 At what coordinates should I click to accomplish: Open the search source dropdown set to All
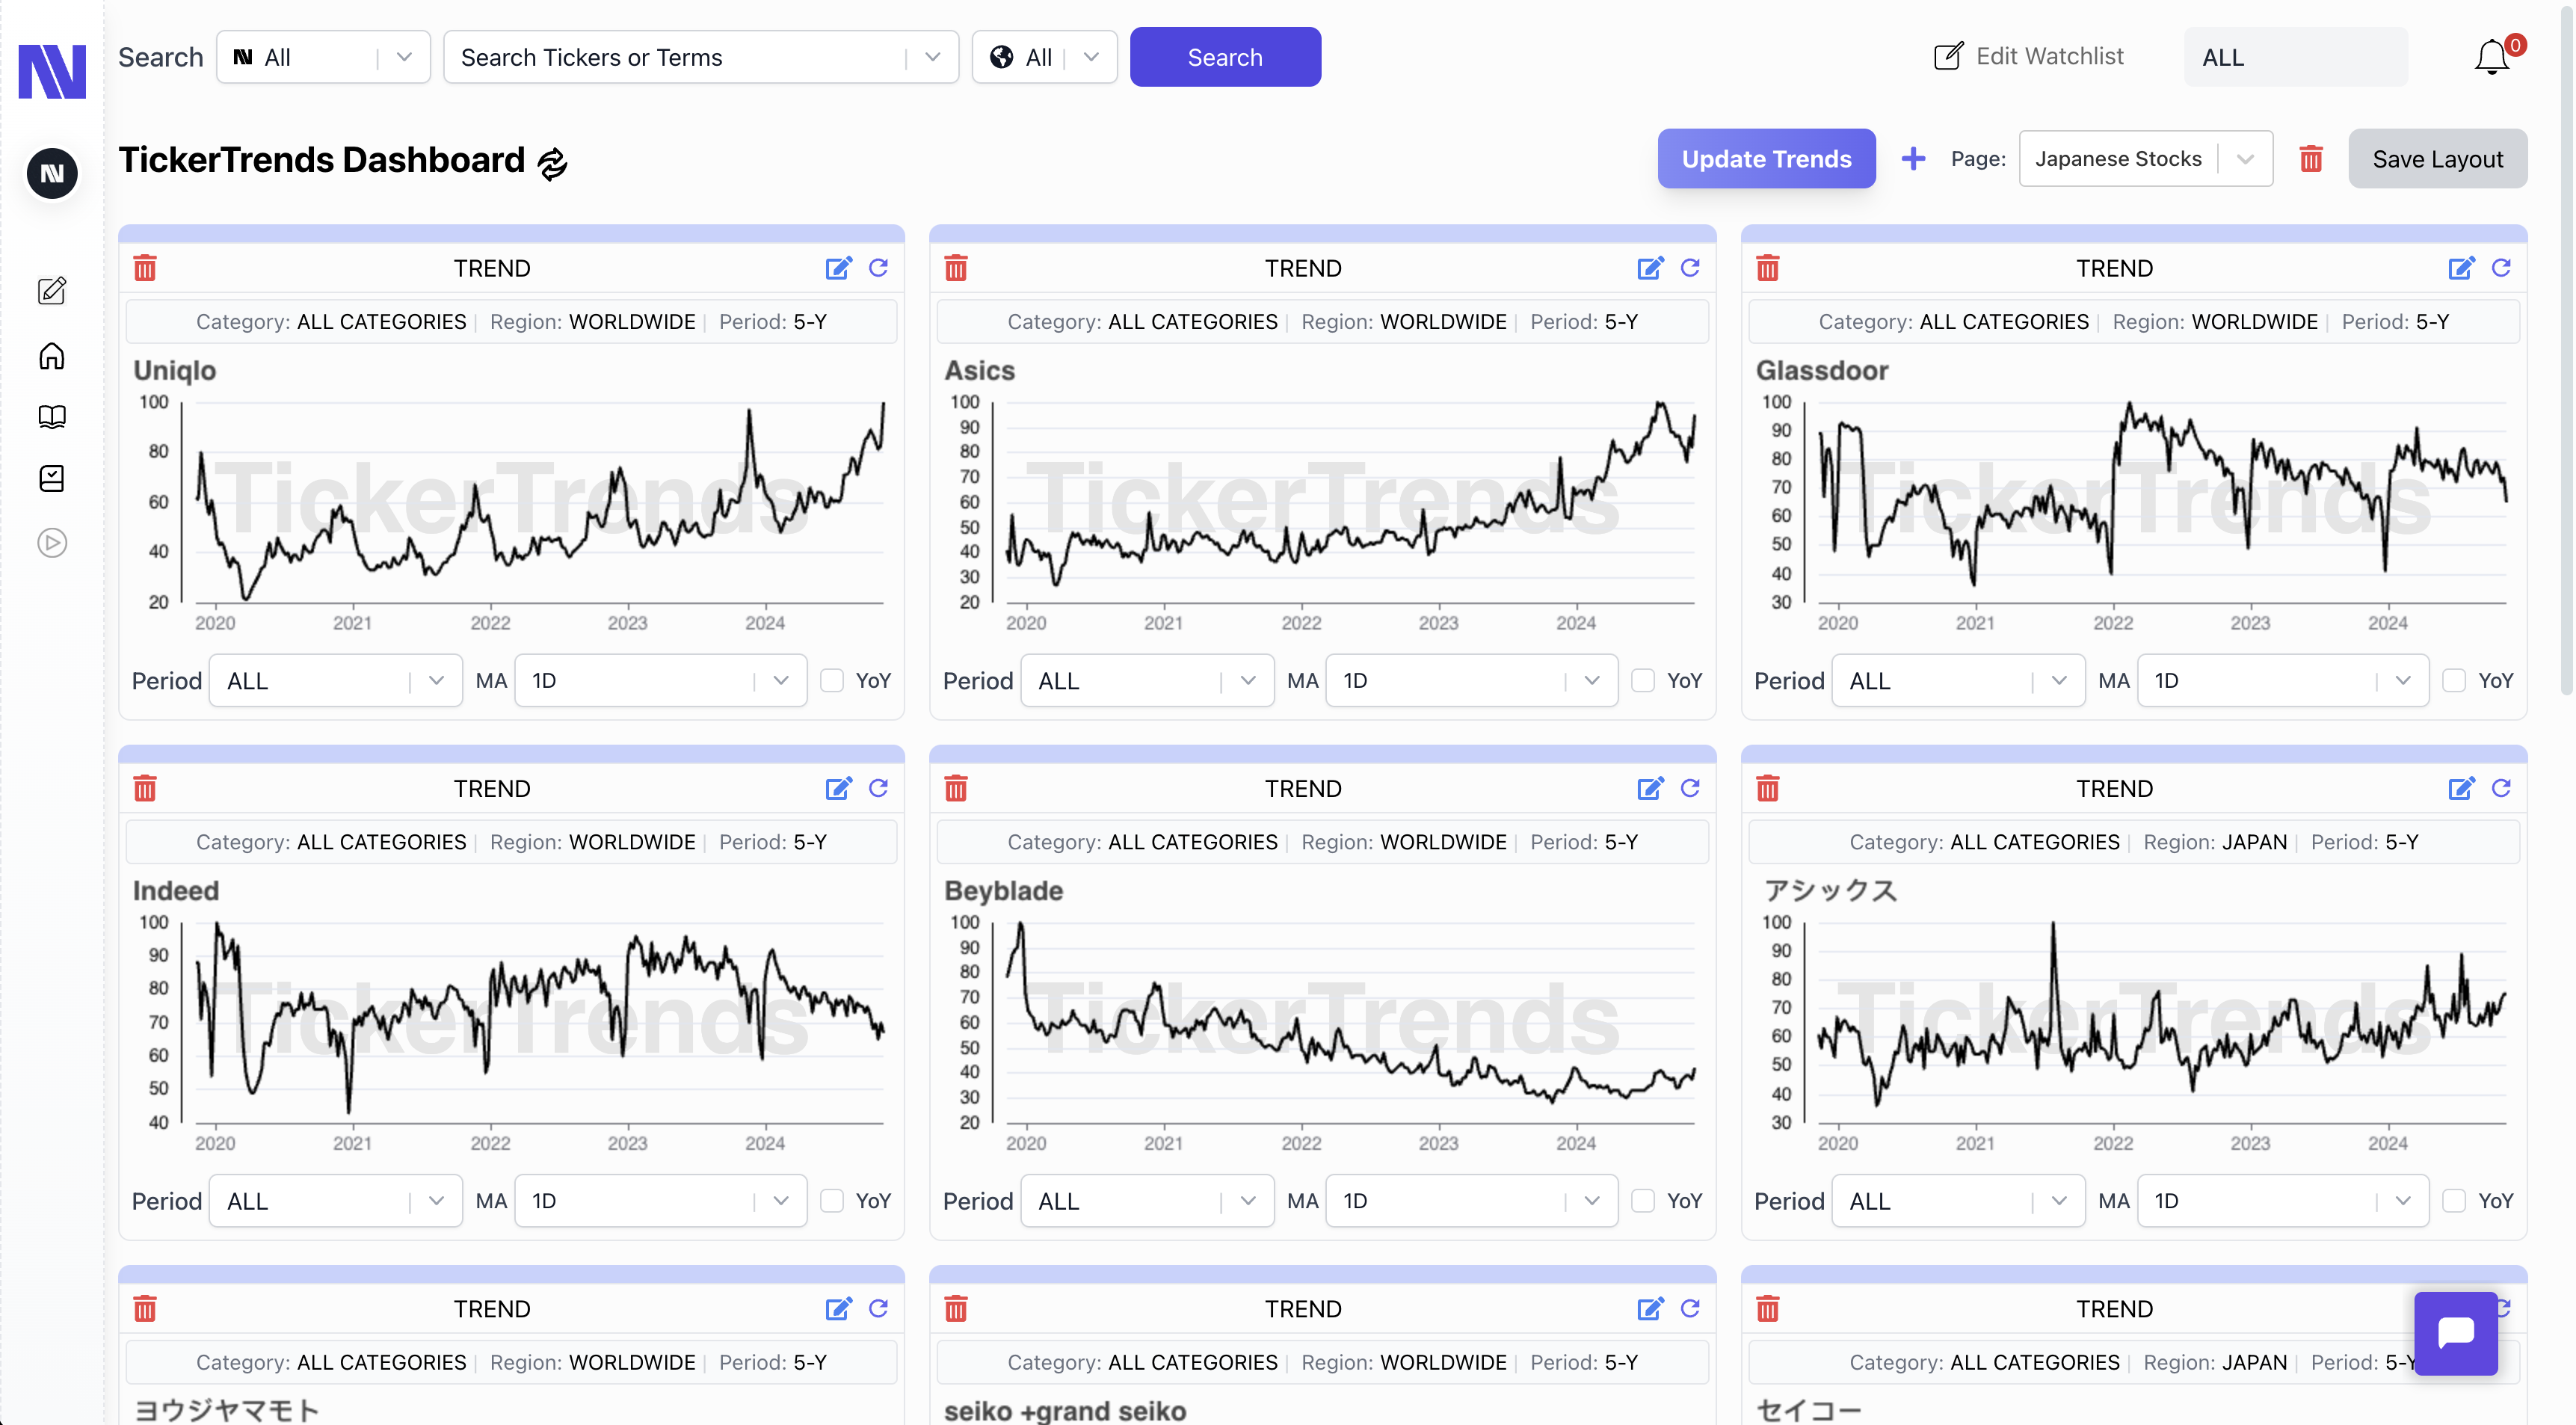click(323, 57)
